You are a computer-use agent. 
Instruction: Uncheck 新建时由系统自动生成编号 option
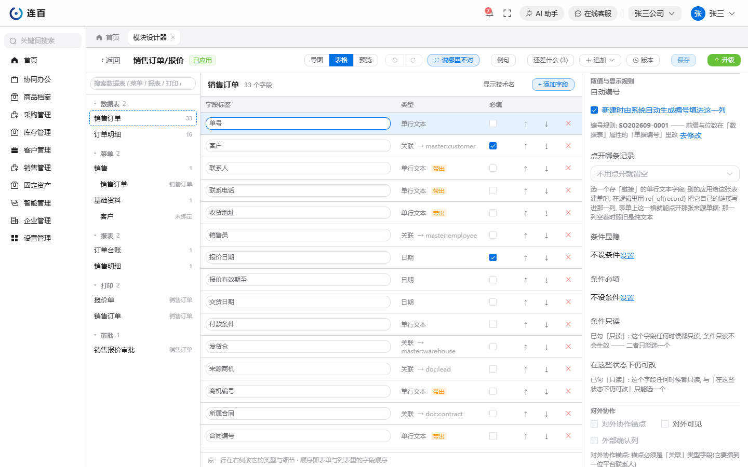coord(594,110)
